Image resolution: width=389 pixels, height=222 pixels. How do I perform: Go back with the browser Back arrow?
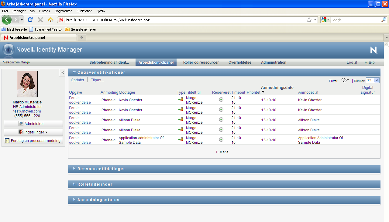[7, 20]
